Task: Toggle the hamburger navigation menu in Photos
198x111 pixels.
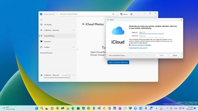Action: pos(41,20)
